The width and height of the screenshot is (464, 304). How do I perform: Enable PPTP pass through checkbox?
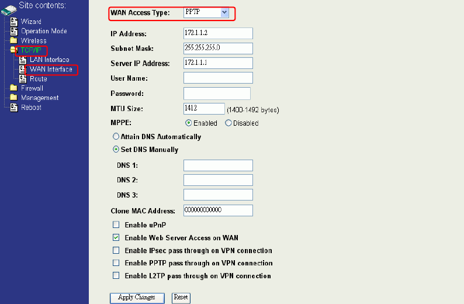point(116,263)
